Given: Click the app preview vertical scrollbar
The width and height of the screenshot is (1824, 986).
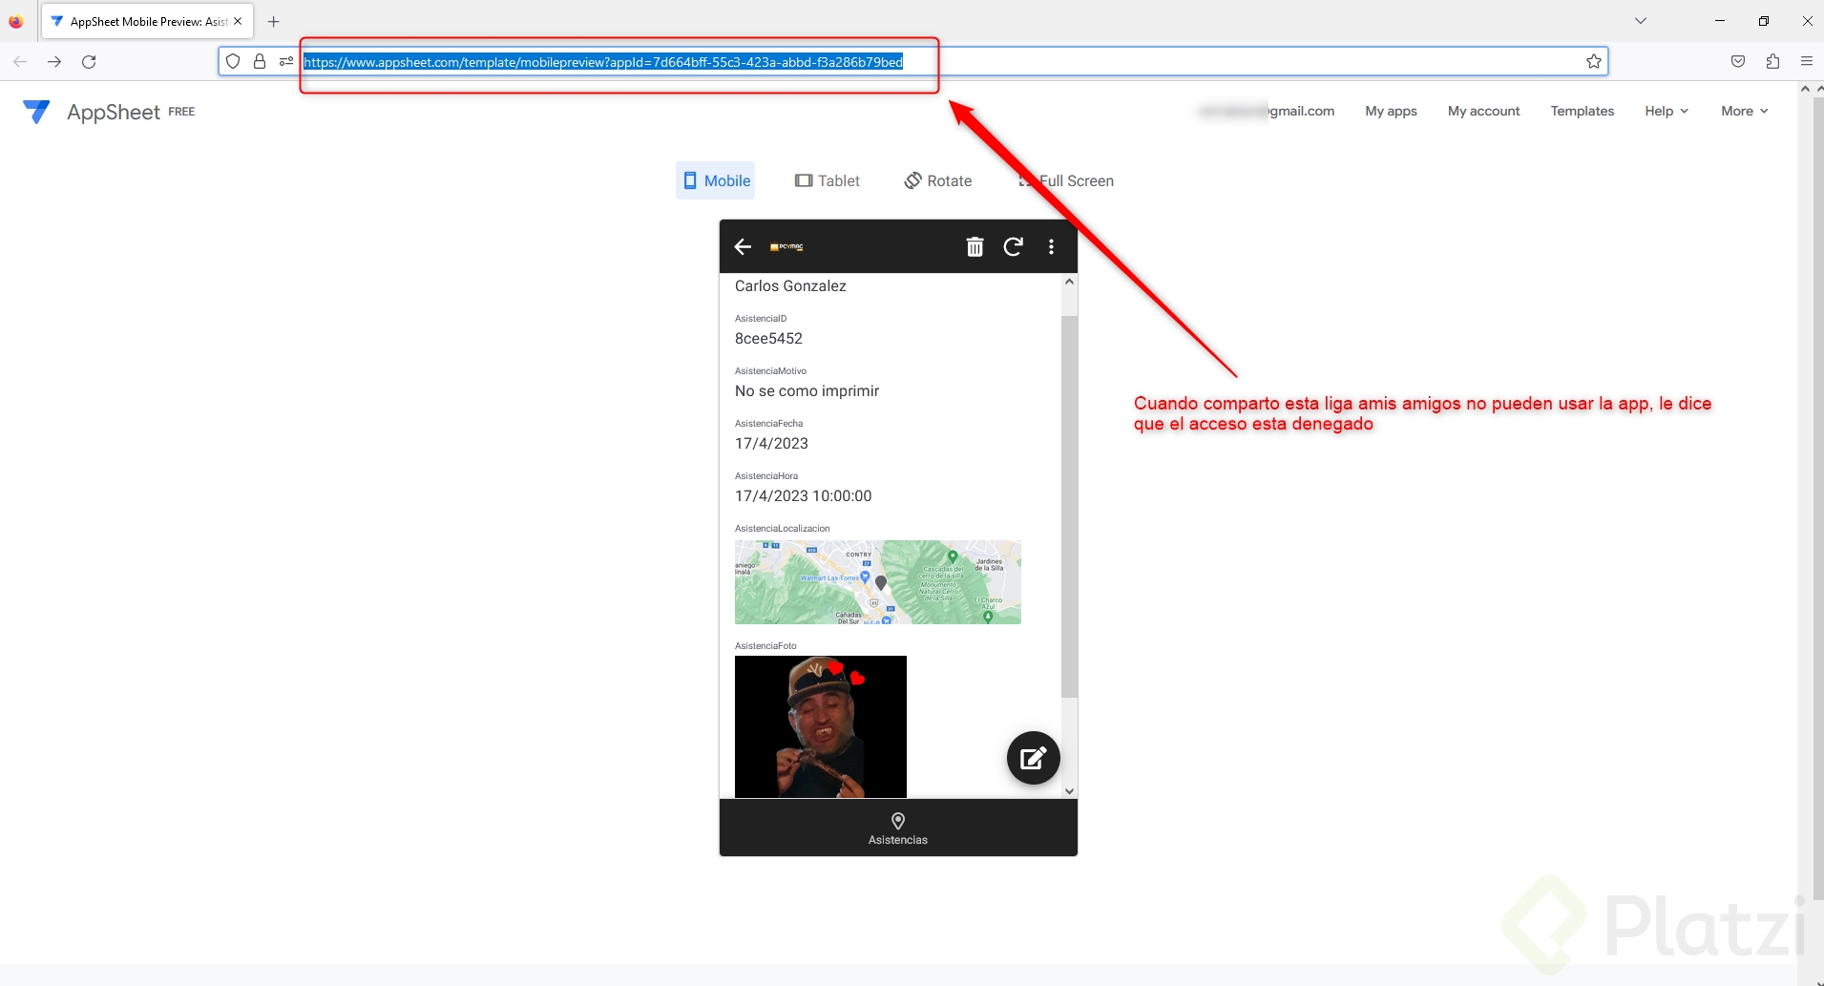Looking at the screenshot, I should [x=1069, y=506].
